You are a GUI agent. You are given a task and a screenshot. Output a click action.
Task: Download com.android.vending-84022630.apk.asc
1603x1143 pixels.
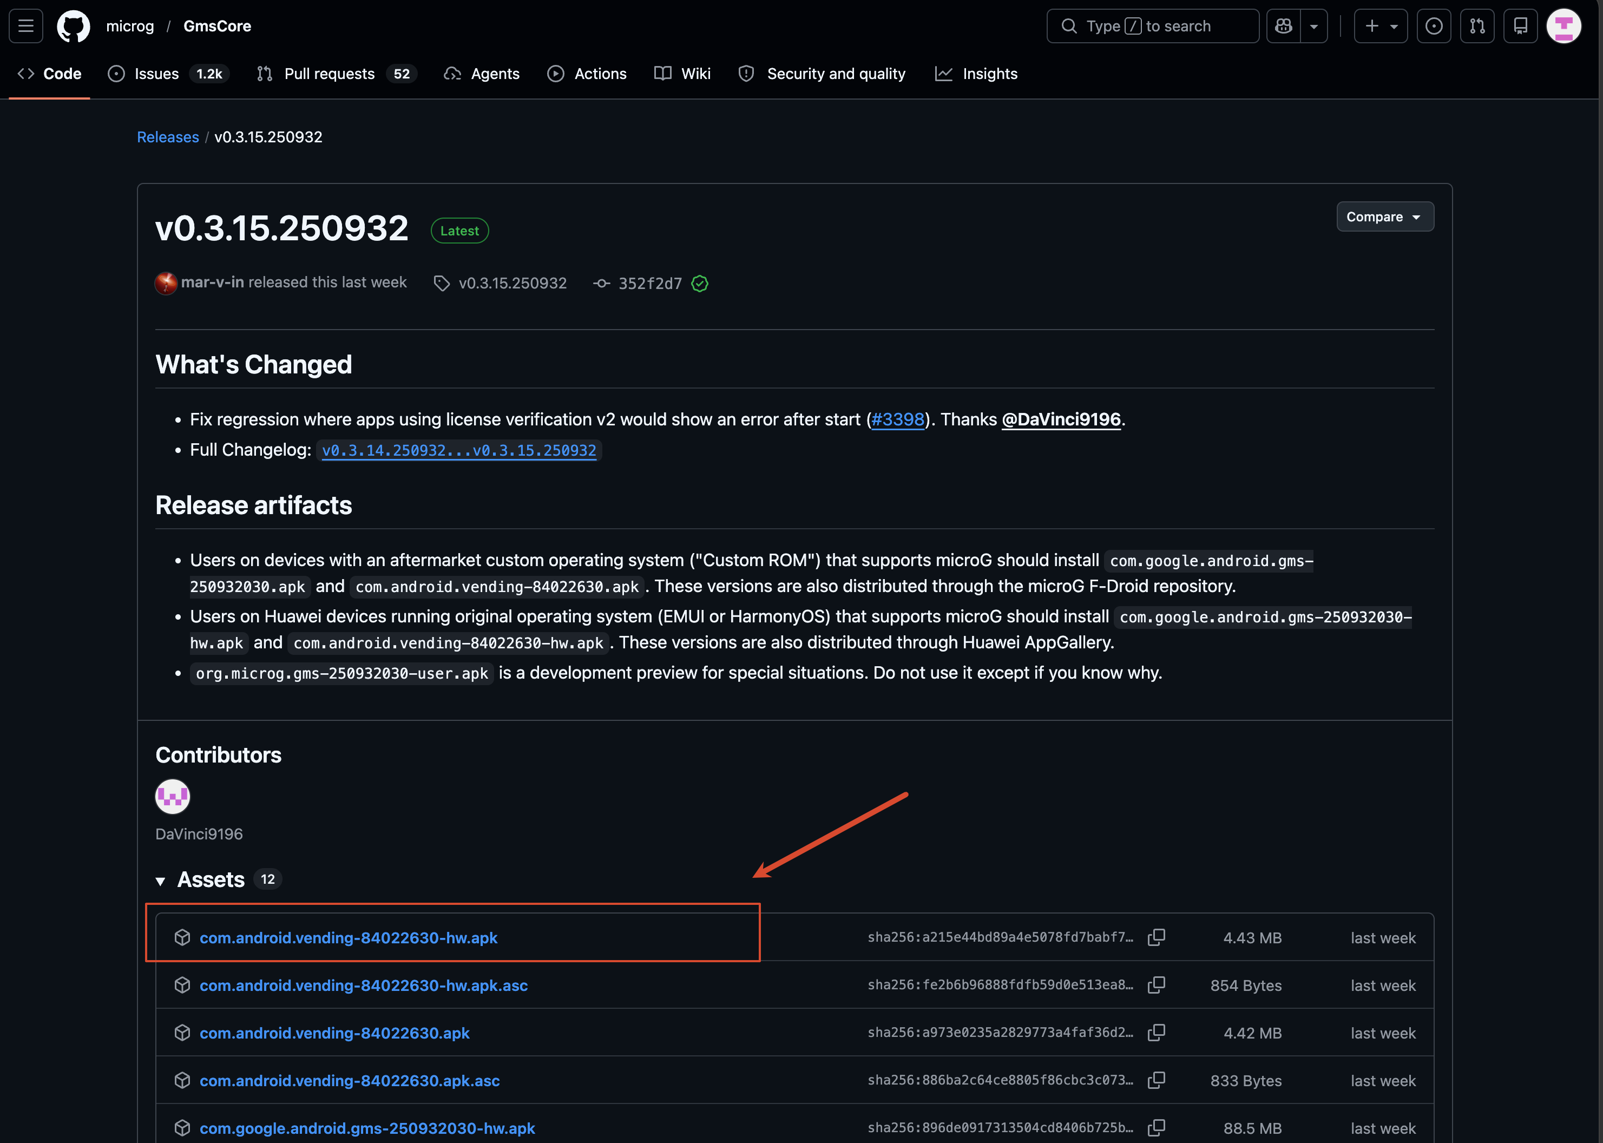click(350, 1080)
